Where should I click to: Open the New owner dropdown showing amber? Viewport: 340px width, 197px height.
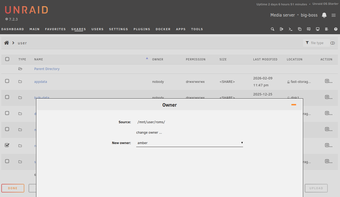(189, 143)
